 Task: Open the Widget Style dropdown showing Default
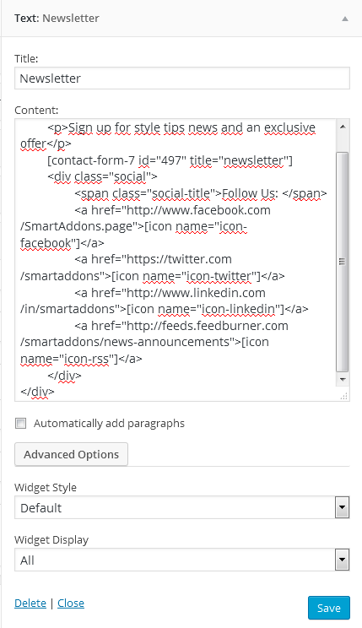click(x=182, y=507)
